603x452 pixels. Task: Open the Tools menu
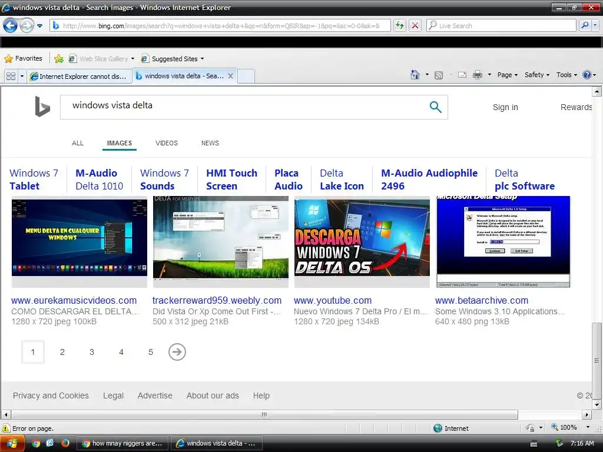[x=566, y=75]
